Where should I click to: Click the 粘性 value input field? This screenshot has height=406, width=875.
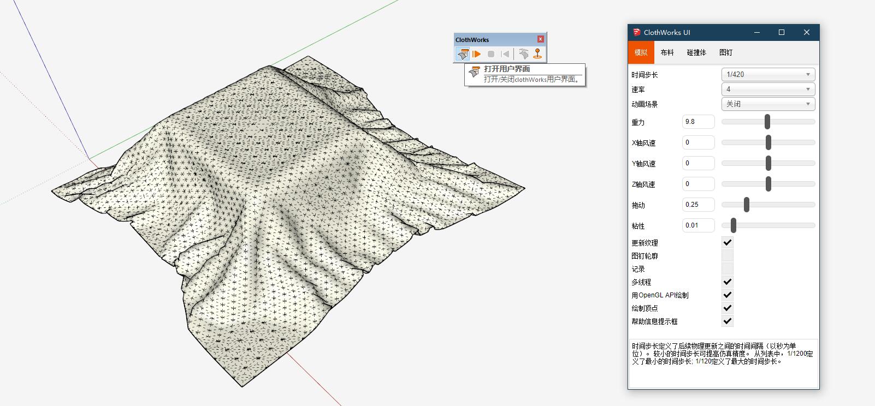point(698,225)
